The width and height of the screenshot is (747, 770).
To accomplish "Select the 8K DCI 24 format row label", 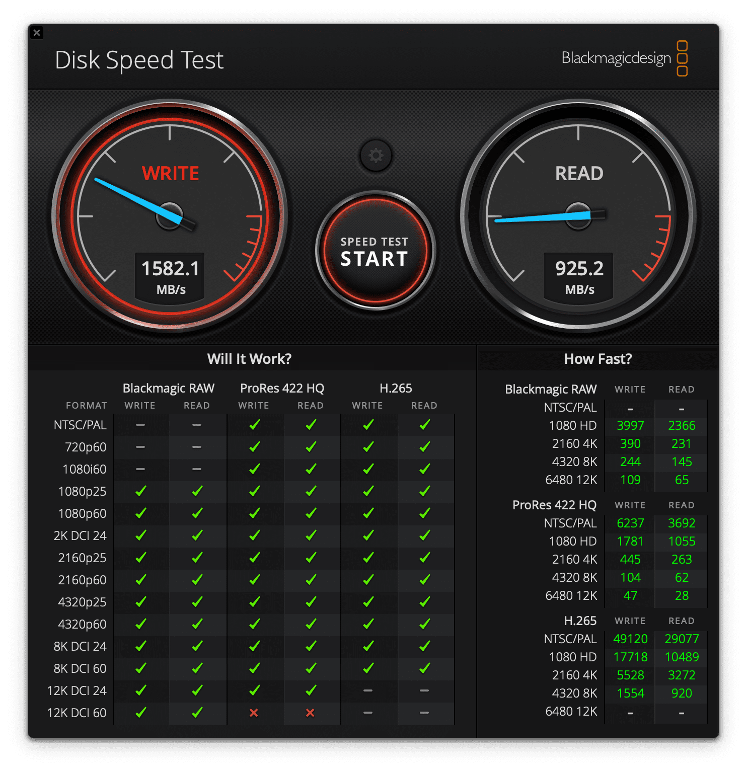I will click(x=80, y=646).
